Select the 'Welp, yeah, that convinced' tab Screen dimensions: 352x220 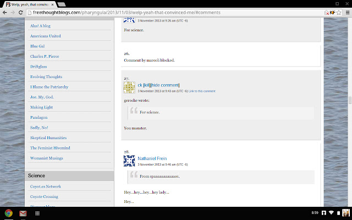30,4
